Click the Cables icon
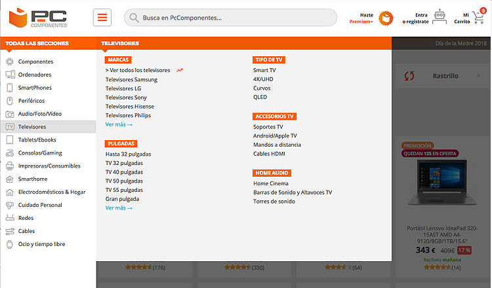This screenshot has width=492, height=288. [10, 231]
